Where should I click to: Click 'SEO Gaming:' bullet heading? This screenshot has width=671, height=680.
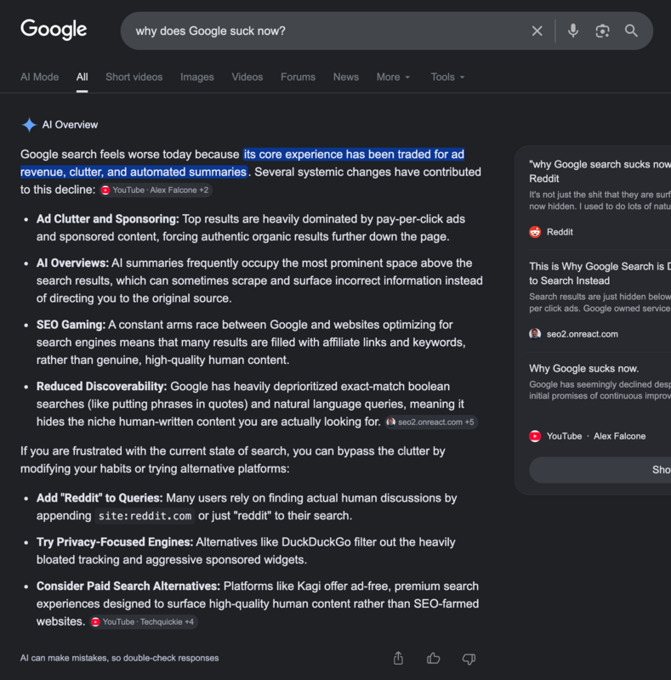tap(71, 325)
